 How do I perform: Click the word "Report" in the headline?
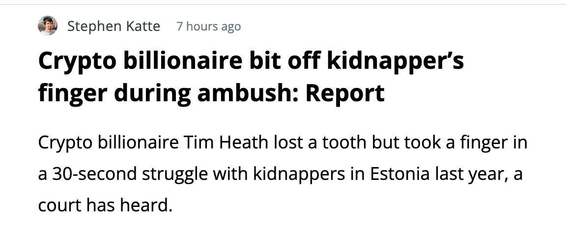(345, 93)
